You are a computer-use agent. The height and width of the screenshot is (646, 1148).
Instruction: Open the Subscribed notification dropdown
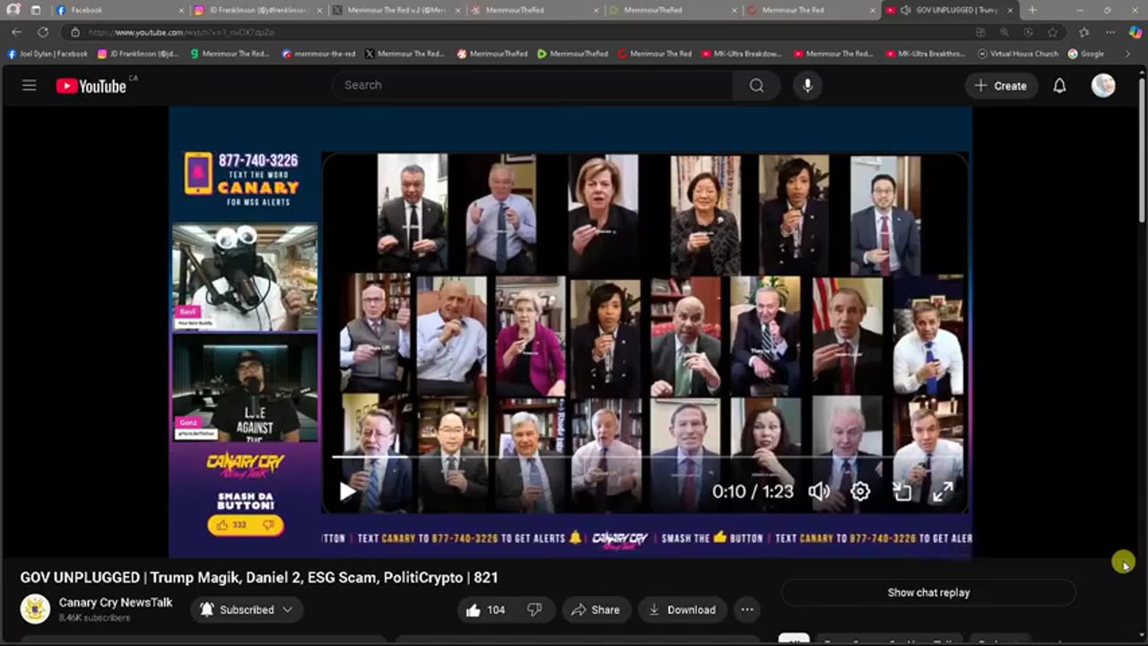247,610
